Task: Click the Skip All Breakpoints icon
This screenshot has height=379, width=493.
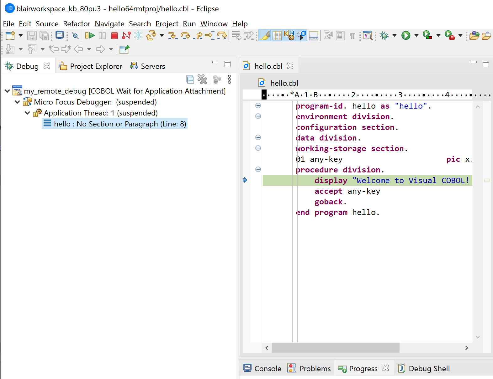Action: pyautogui.click(x=75, y=36)
